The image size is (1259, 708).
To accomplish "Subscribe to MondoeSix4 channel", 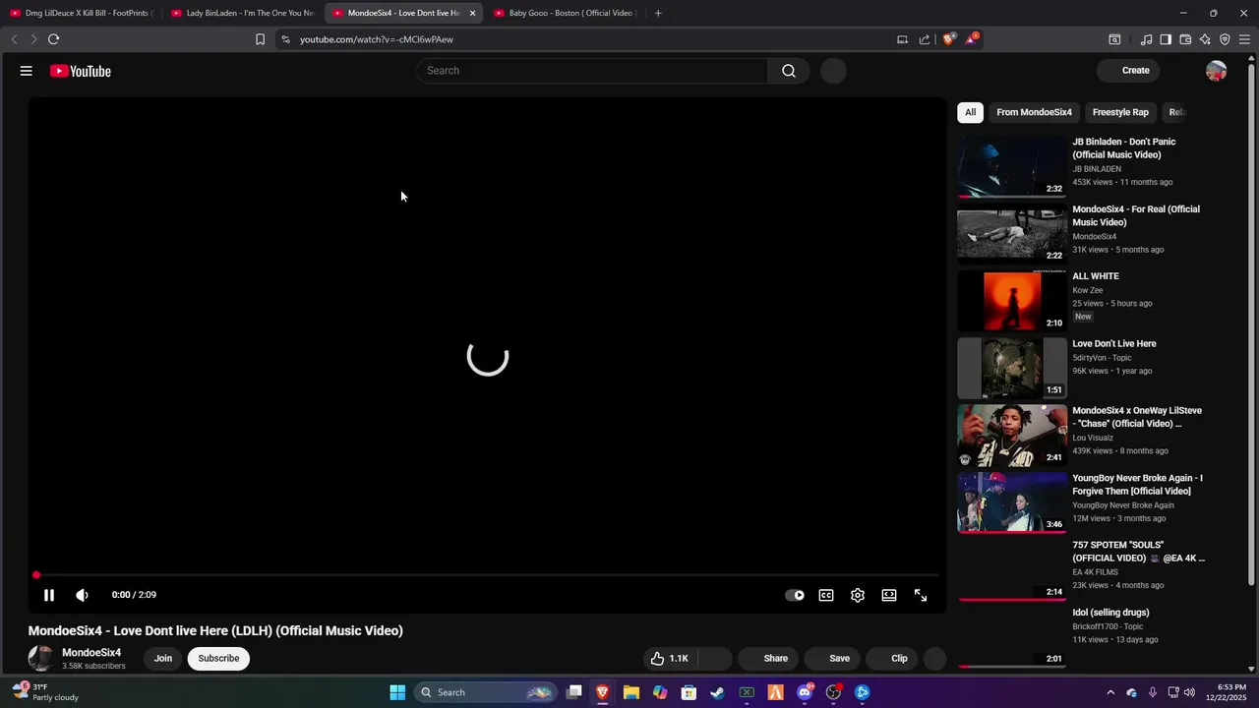I will [218, 659].
